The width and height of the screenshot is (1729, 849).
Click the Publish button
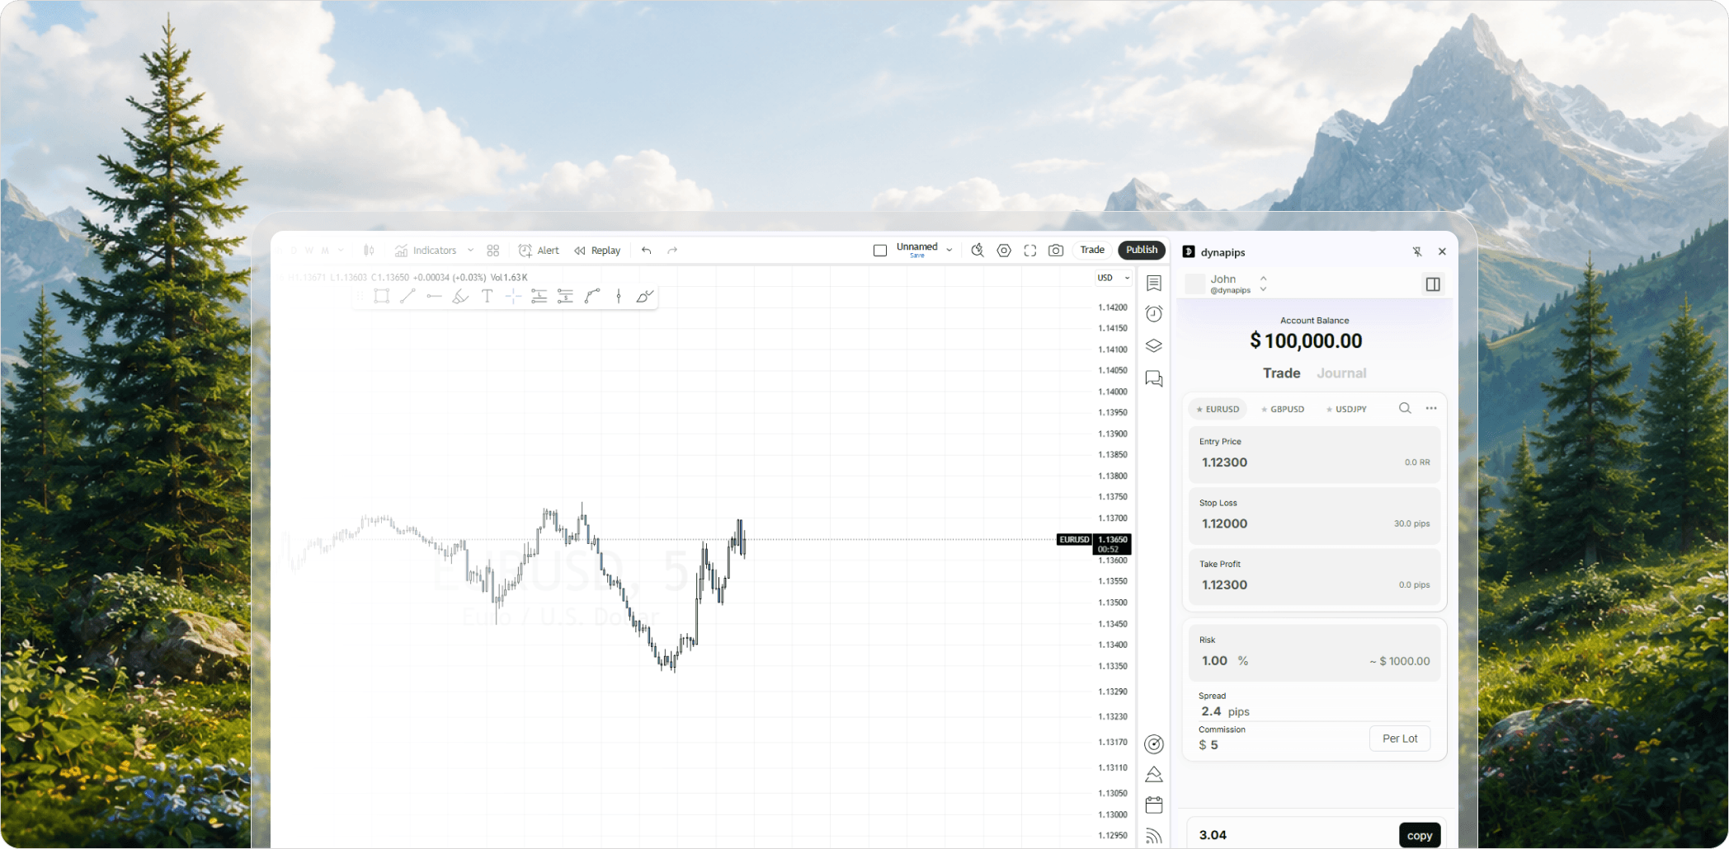tap(1142, 250)
